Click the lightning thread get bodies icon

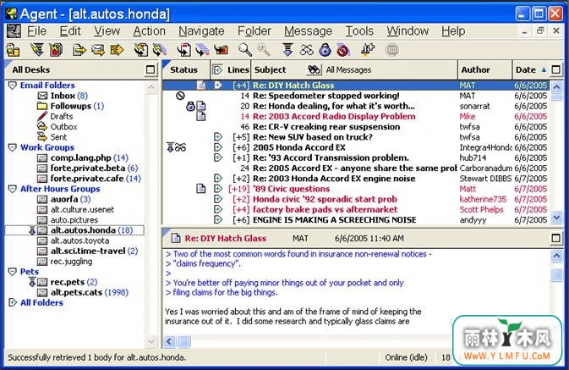(160, 50)
